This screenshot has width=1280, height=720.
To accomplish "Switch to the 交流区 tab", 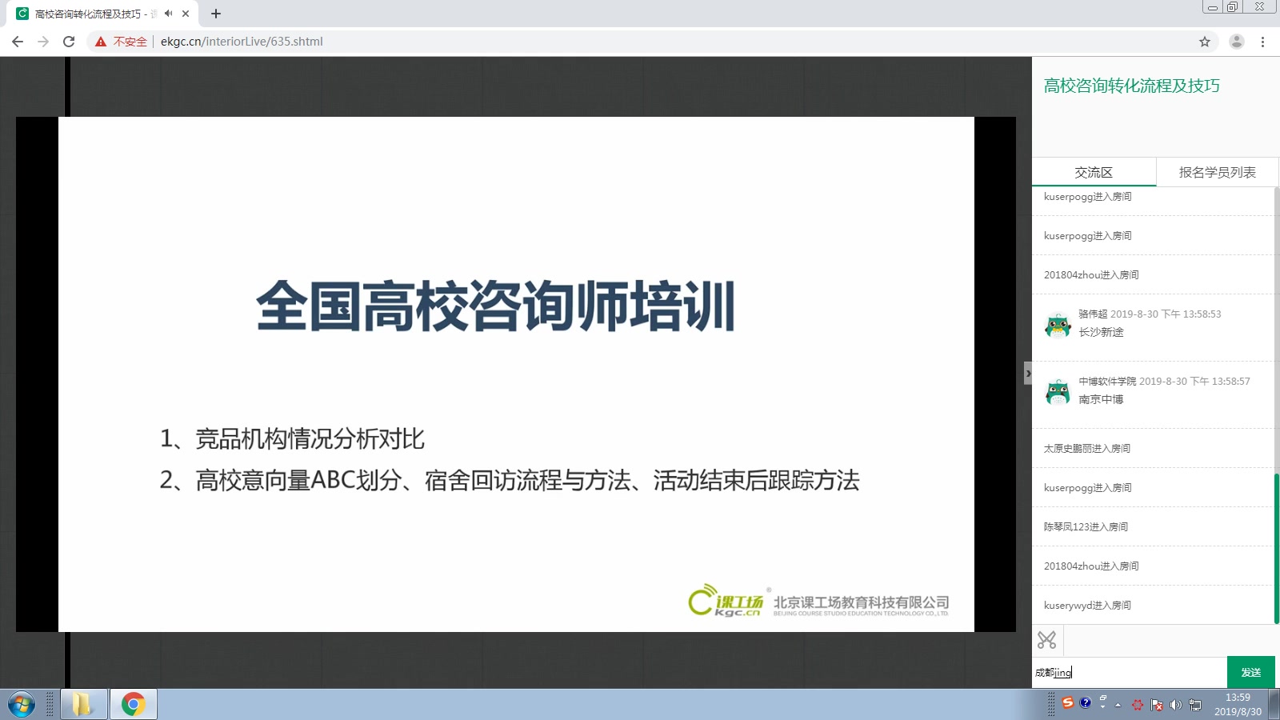I will pos(1093,171).
